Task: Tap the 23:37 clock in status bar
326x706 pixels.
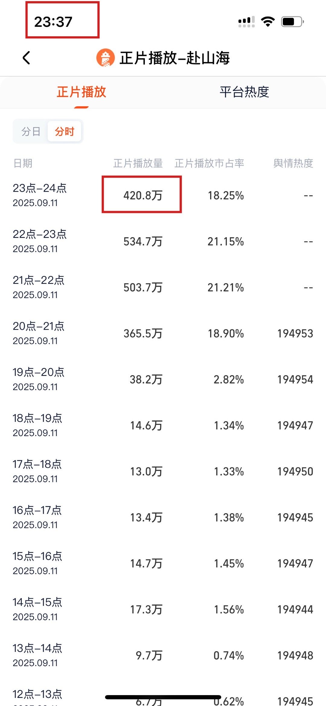Action: point(53,22)
